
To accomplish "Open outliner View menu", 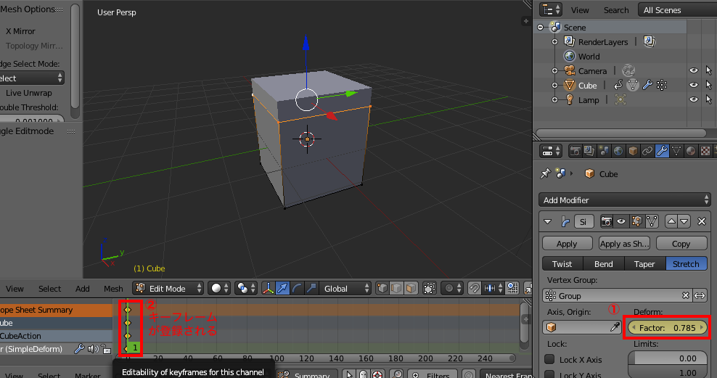I will tap(580, 10).
